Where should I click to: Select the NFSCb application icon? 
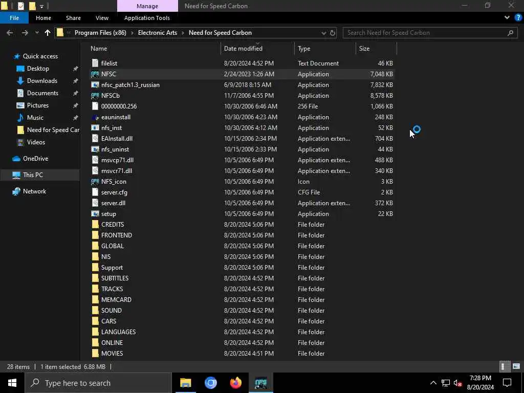[95, 96]
